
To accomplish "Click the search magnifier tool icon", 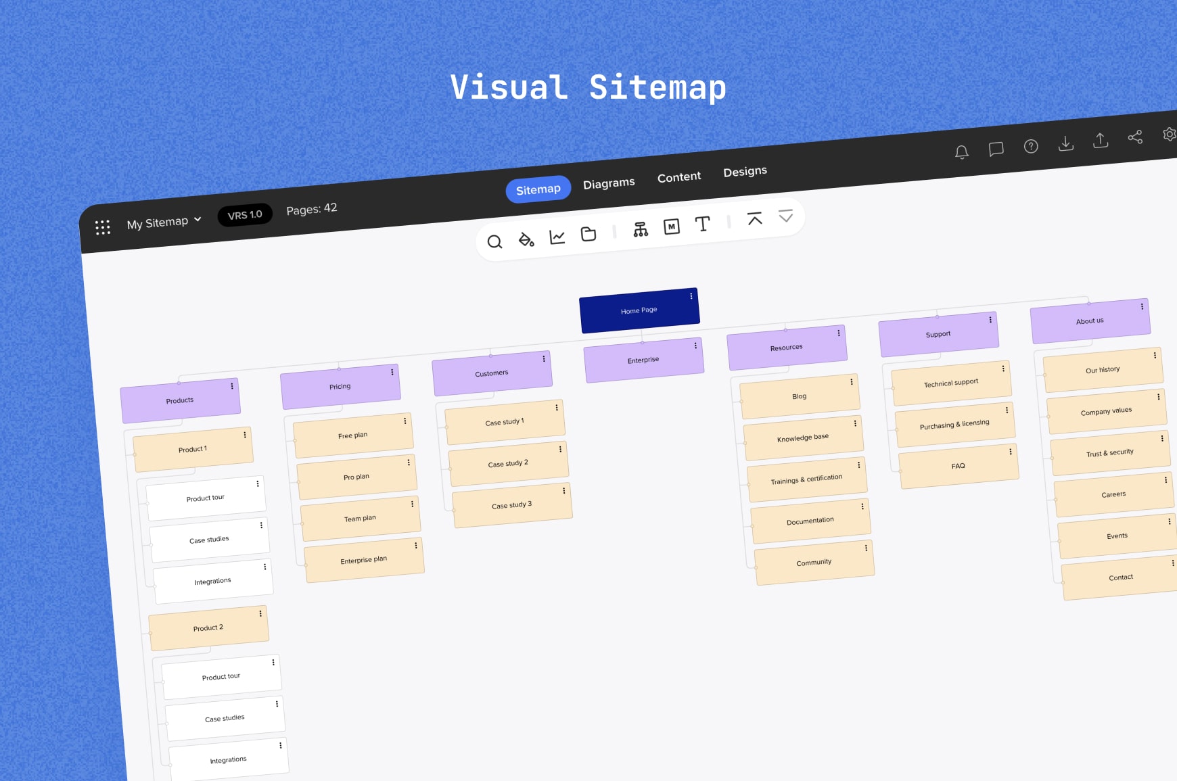I will (x=494, y=242).
